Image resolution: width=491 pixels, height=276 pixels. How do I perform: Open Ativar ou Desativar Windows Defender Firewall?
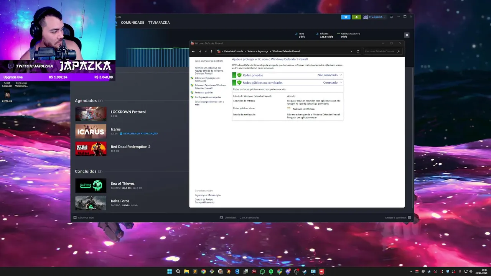point(210,87)
